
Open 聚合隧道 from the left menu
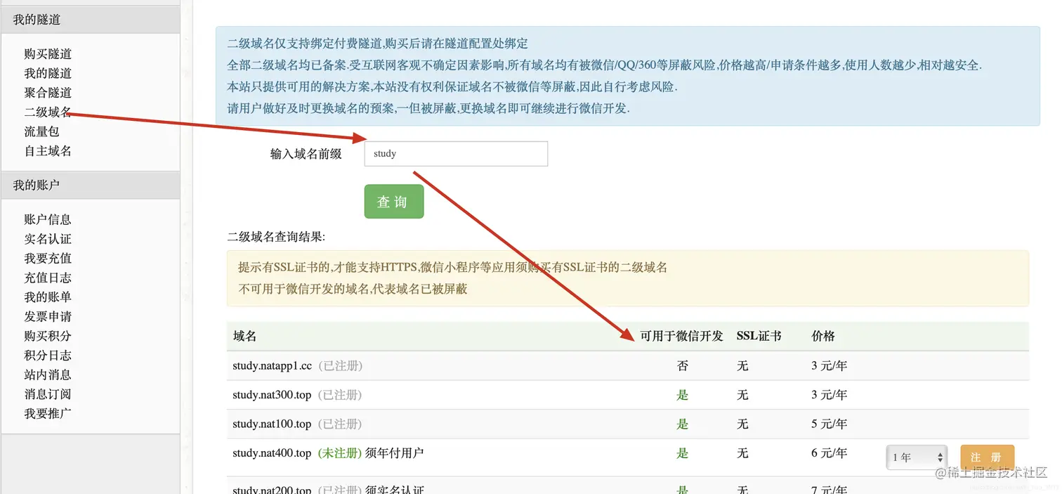[46, 93]
